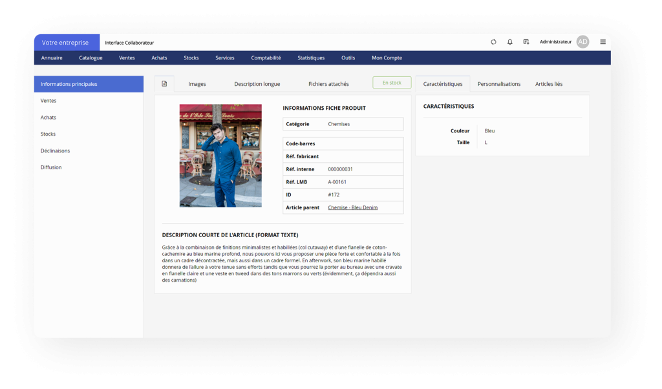Select Stocks in the left sidebar
The height and width of the screenshot is (389, 662).
(48, 134)
